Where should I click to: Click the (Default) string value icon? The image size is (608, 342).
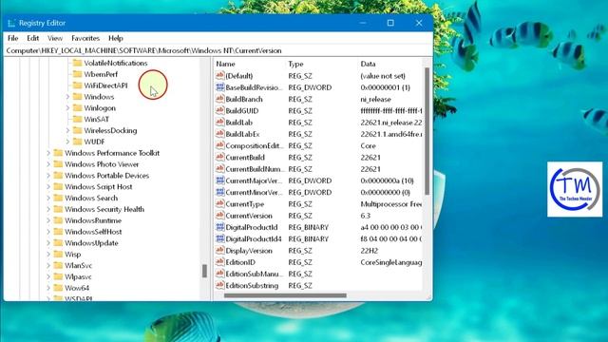pyautogui.click(x=219, y=76)
